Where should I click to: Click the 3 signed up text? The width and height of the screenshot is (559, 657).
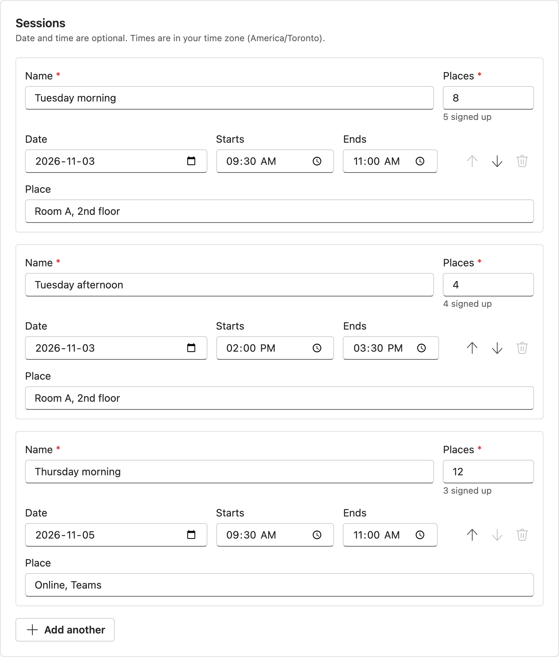467,491
